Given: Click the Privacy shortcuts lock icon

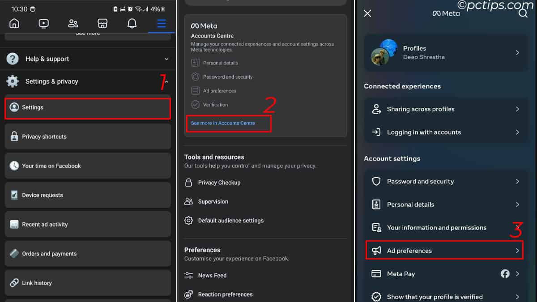Looking at the screenshot, I should (x=14, y=136).
